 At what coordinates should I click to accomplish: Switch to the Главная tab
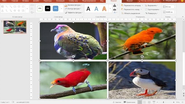point(15,1)
